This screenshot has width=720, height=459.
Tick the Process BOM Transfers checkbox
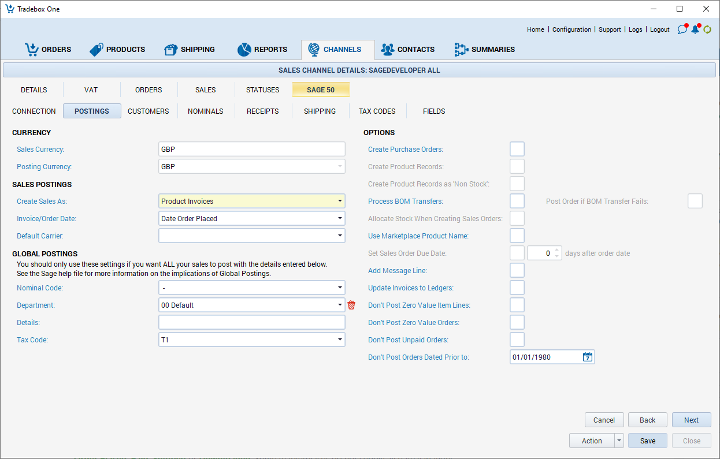pyautogui.click(x=517, y=201)
